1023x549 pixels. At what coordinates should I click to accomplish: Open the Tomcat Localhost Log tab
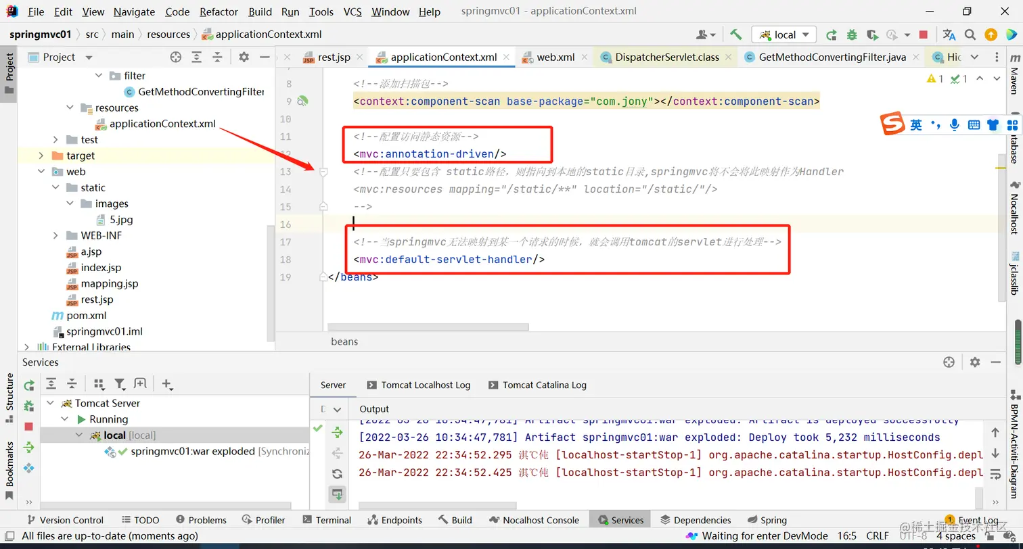click(x=419, y=385)
